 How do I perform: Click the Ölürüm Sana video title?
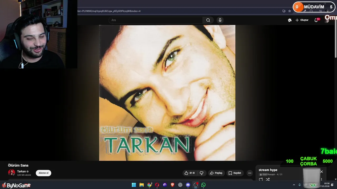point(18,165)
